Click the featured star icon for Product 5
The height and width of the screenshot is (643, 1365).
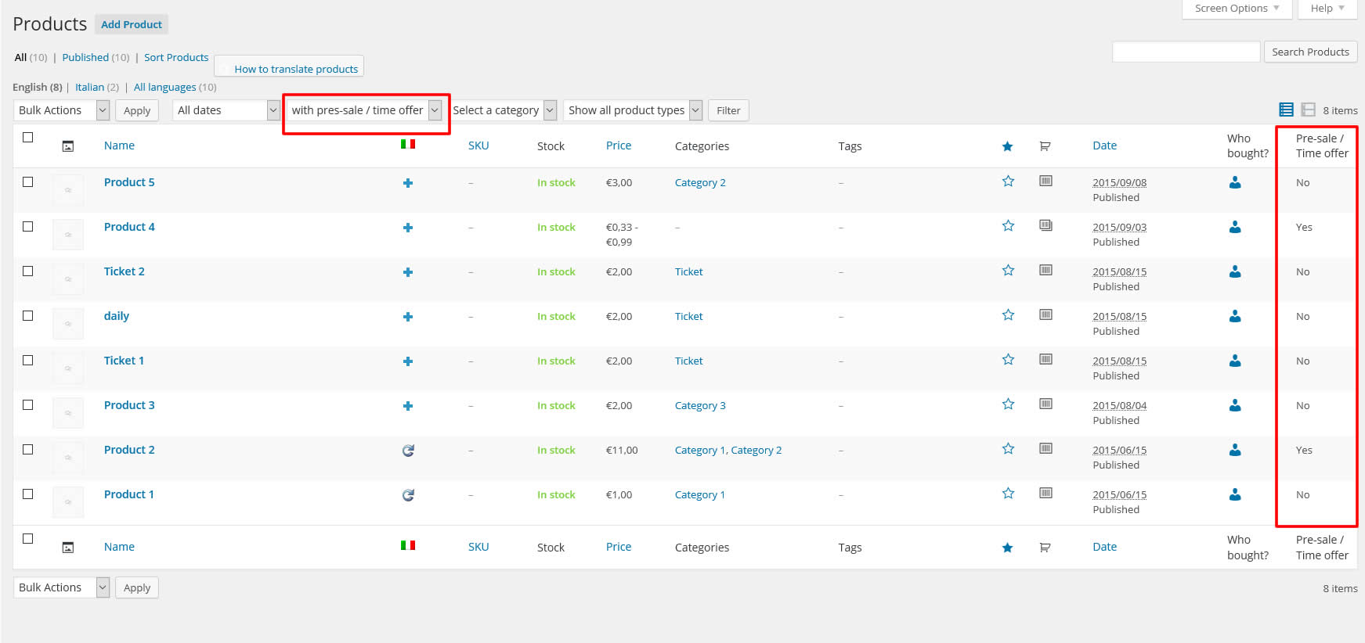click(x=1008, y=181)
